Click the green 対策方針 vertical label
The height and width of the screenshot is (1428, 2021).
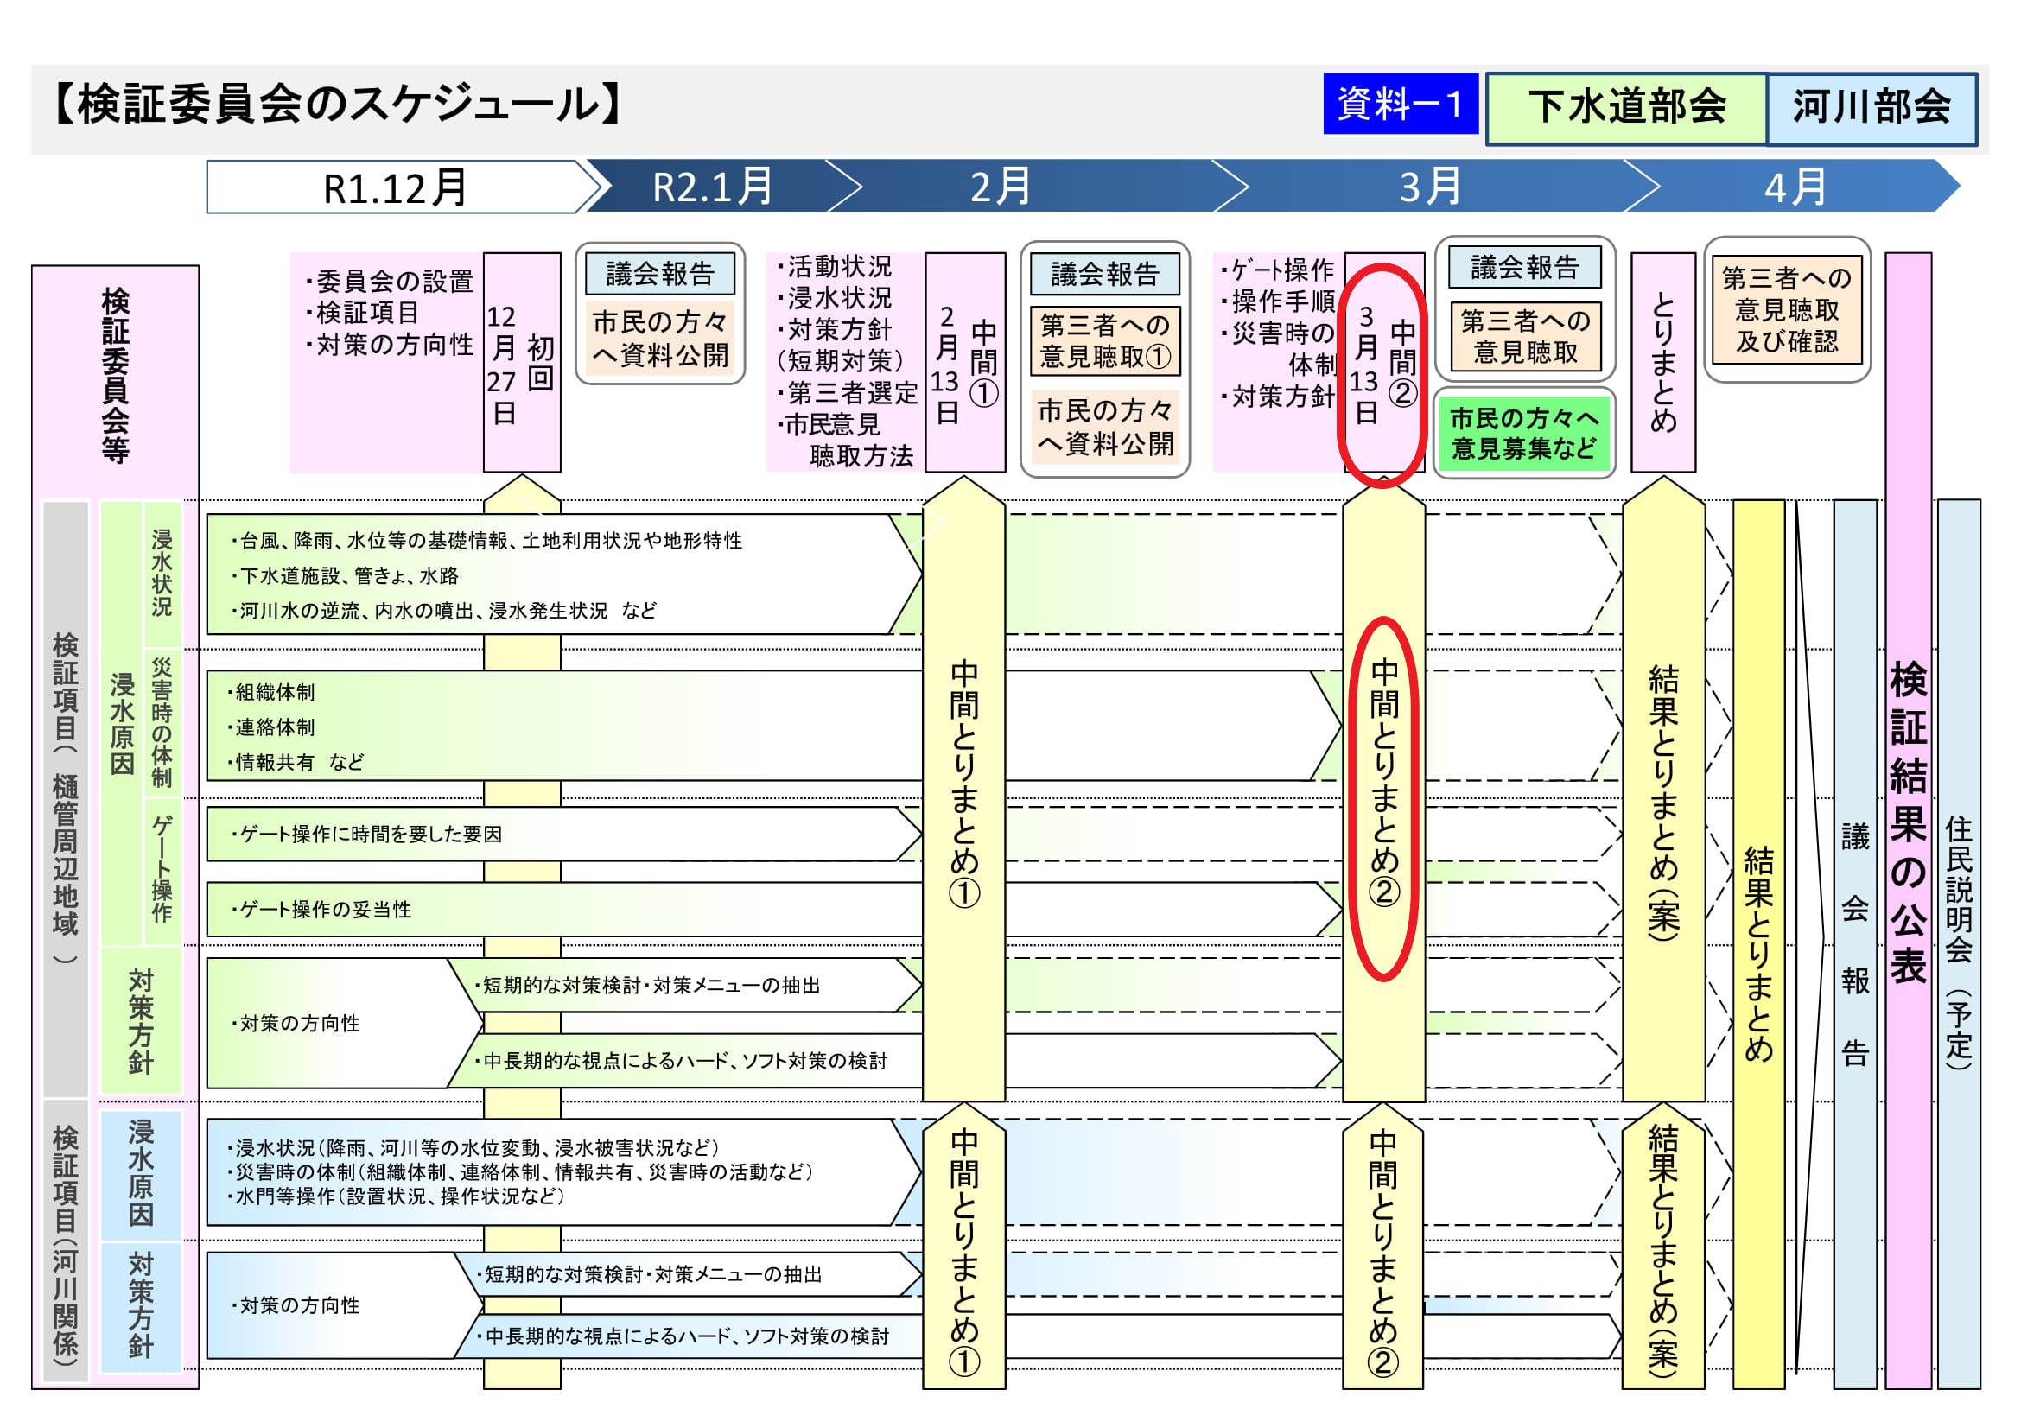tap(141, 1020)
